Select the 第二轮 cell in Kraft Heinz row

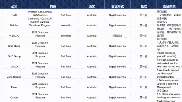coord(143,46)
